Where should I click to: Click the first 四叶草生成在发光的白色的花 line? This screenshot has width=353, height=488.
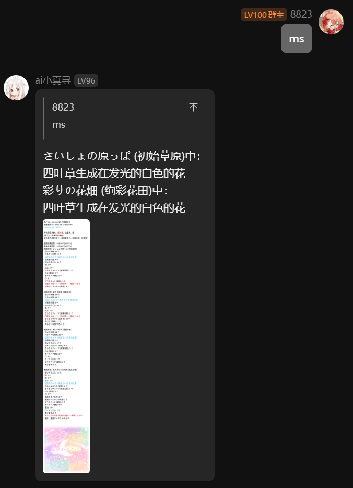[x=114, y=173]
